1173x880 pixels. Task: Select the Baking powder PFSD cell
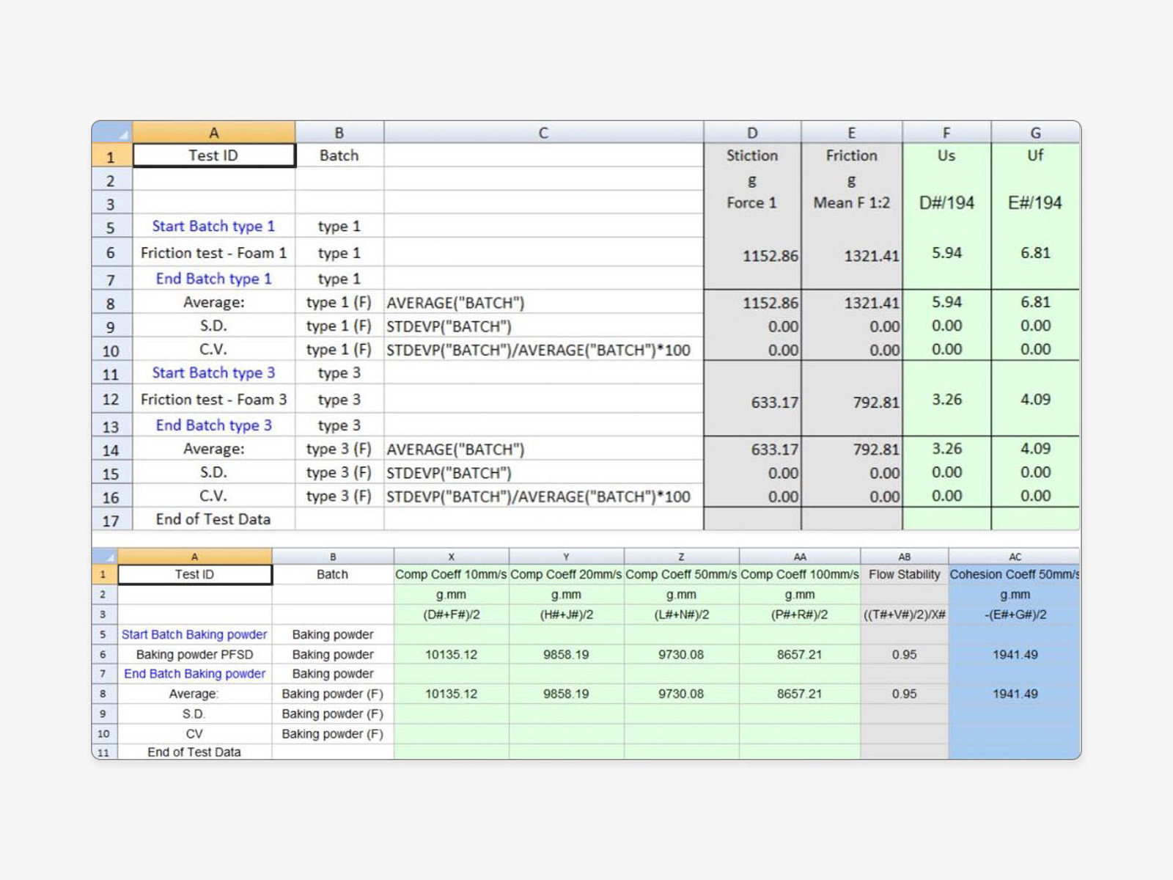click(194, 654)
